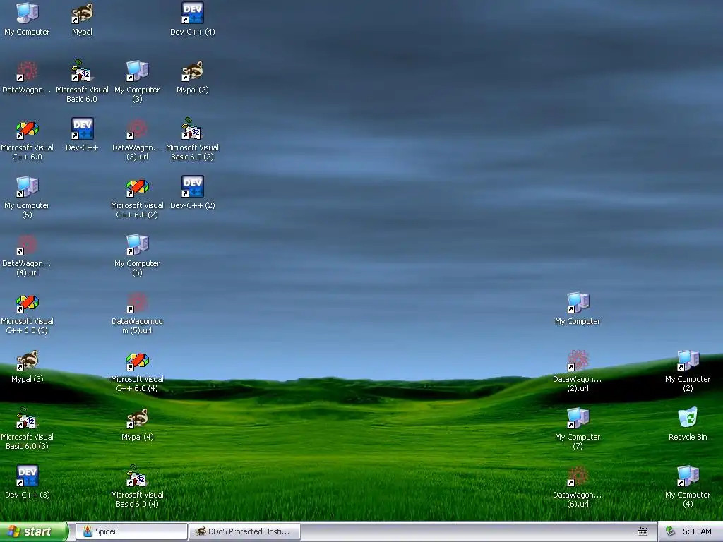
Task: Click the network connection tray icon
Action: pos(671,531)
